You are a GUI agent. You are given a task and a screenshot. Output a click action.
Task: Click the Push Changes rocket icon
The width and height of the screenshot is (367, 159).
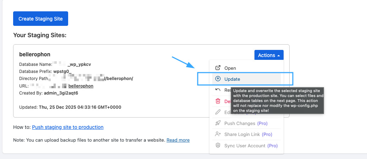click(x=218, y=124)
